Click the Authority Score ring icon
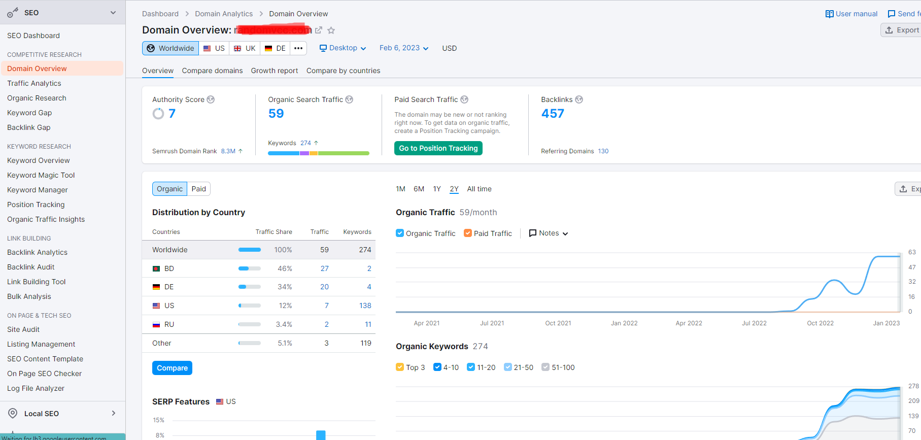Image resolution: width=921 pixels, height=440 pixels. (x=158, y=114)
